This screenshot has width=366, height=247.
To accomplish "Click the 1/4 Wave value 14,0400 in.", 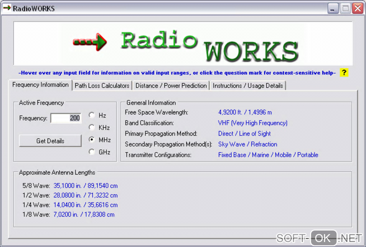I will 85,205.
